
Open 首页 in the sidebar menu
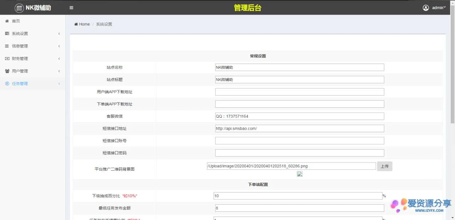(16, 21)
